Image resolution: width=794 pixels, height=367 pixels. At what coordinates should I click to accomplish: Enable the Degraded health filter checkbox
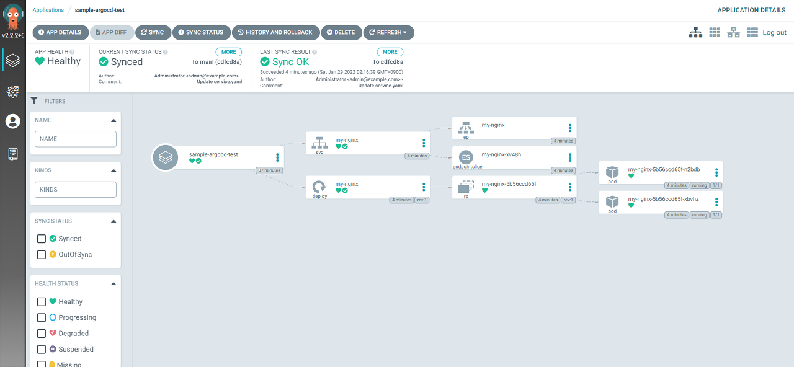42,334
